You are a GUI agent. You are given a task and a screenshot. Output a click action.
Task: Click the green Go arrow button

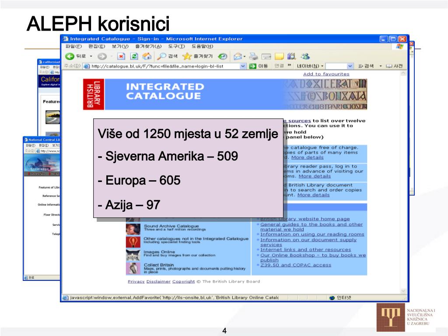coord(252,66)
